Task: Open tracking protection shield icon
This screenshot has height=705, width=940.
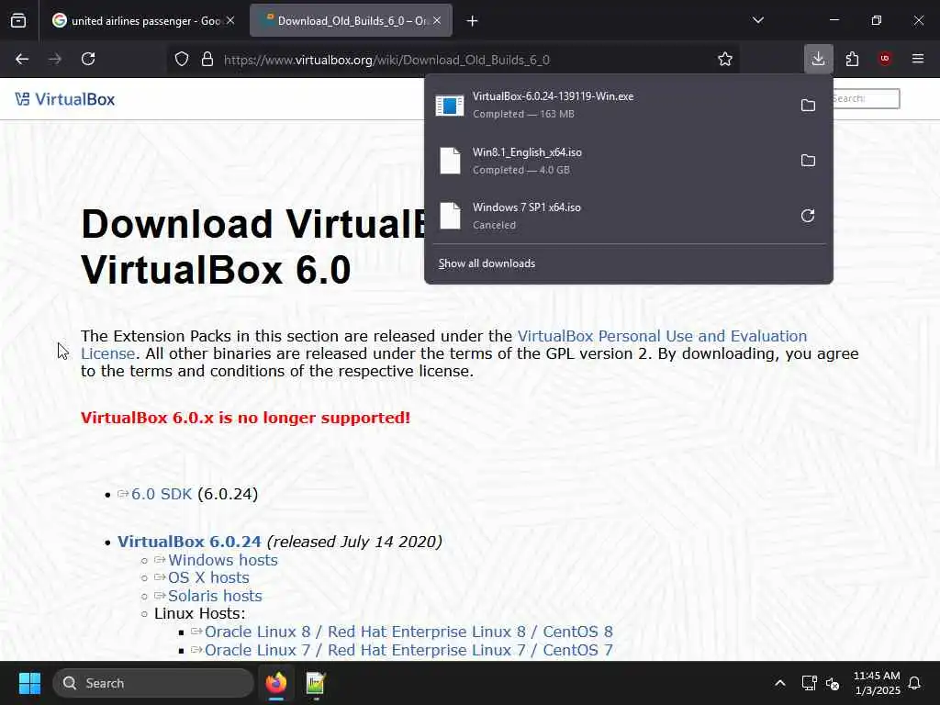Action: [x=182, y=60]
